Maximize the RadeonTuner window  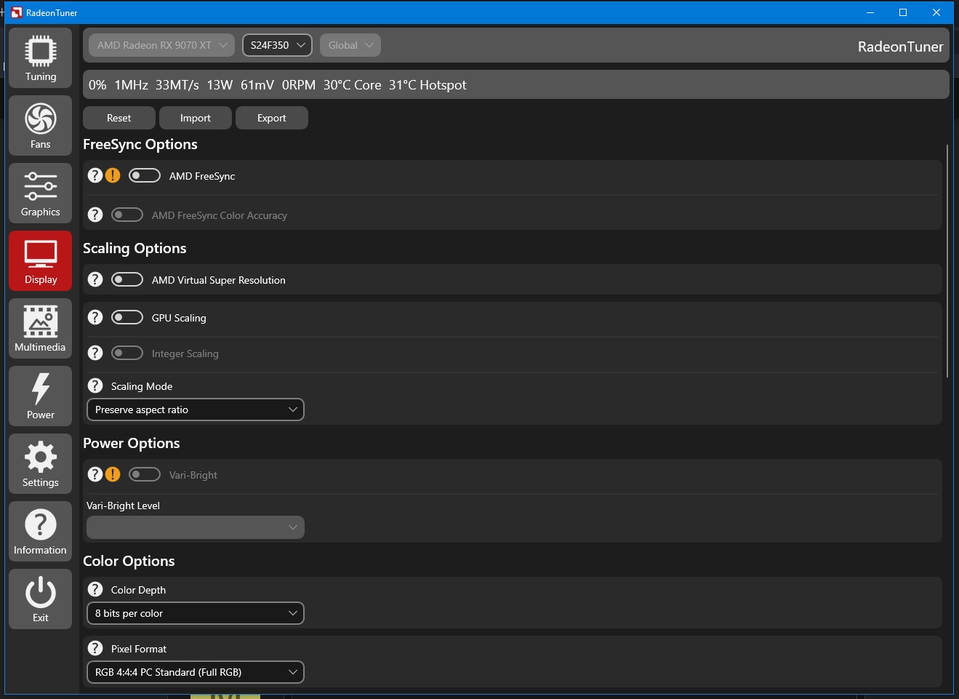tap(903, 12)
